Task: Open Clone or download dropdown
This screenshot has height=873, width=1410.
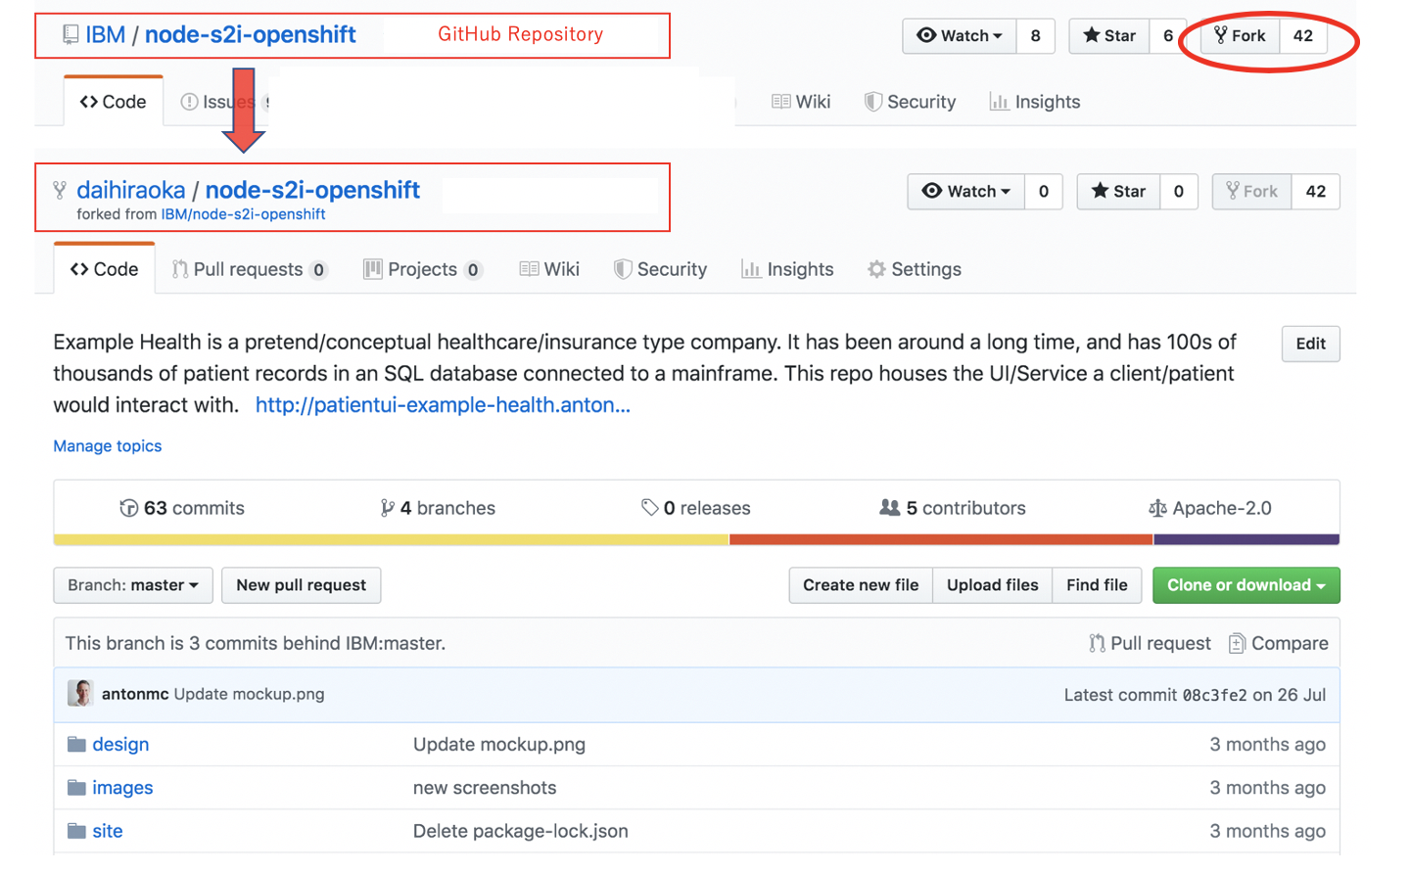Action: [x=1246, y=585]
